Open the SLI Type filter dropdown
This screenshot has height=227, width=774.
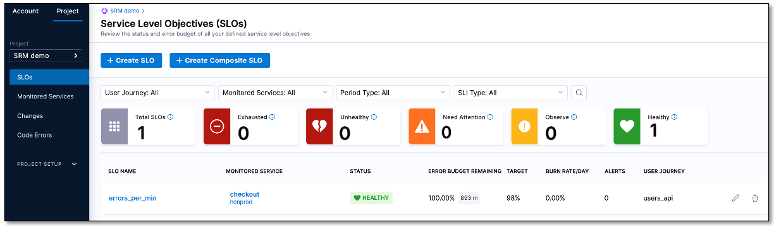[510, 93]
